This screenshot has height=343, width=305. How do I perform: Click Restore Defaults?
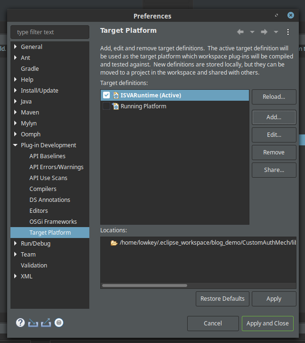tap(222, 299)
